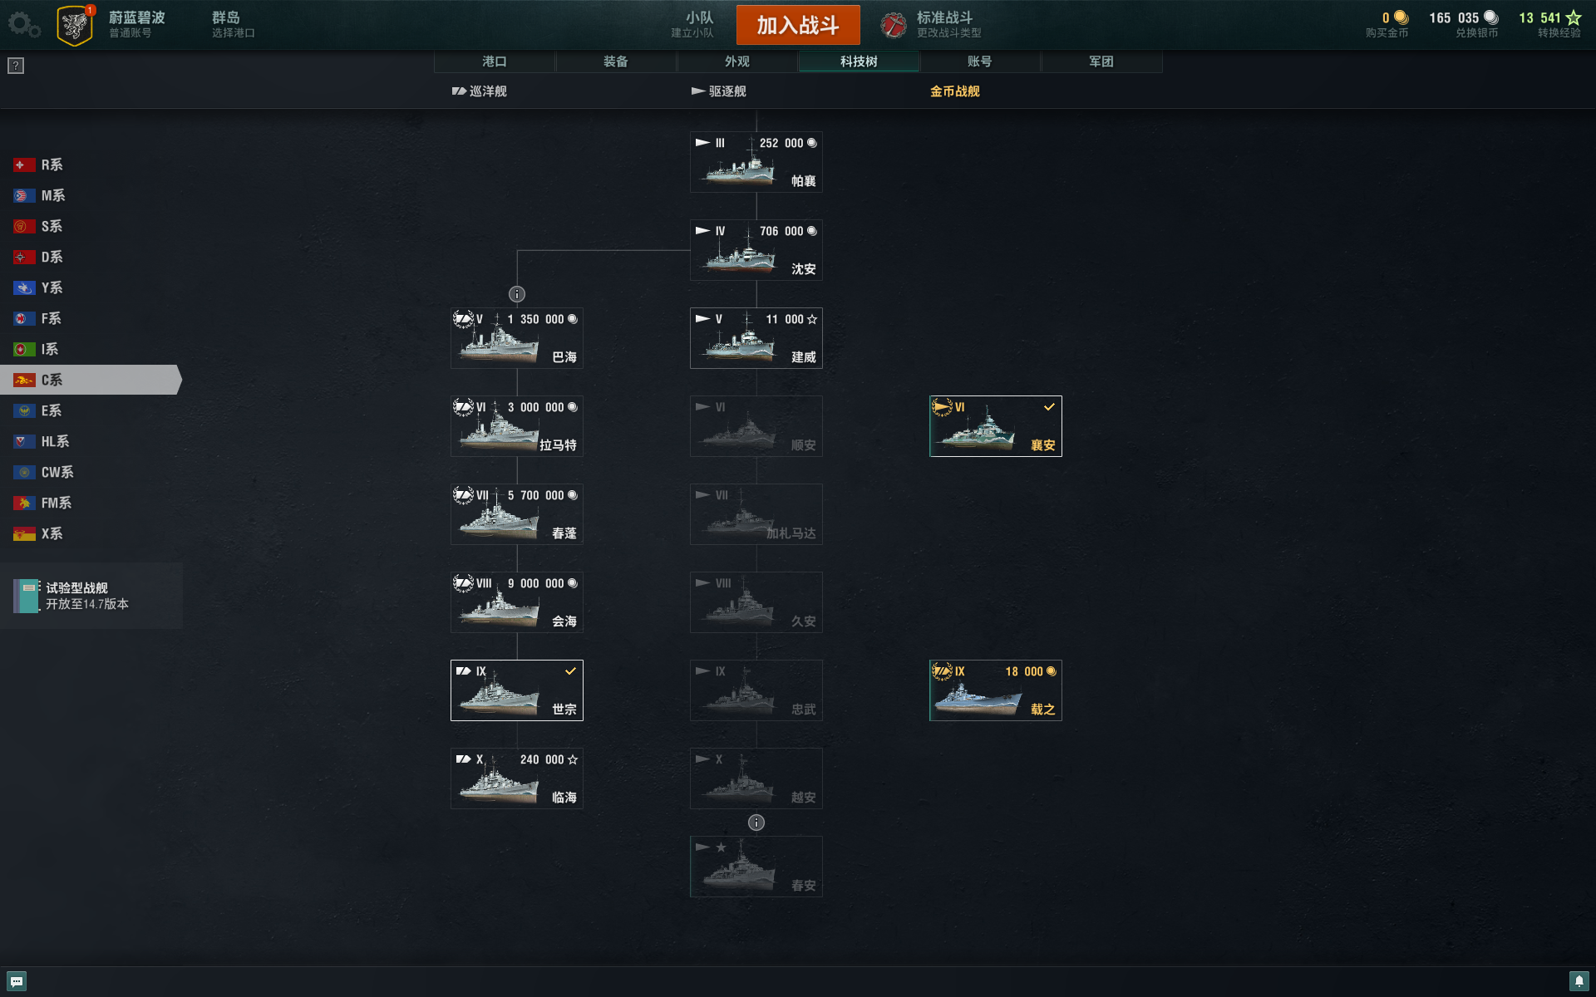Open the notifications bell icon
Screen dimensions: 1596x997
pyautogui.click(x=1579, y=981)
